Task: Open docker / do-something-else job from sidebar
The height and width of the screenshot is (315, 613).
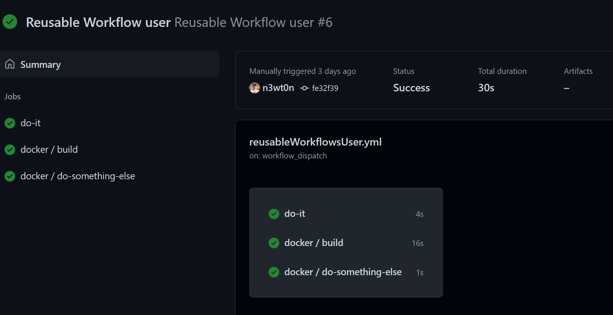Action: point(78,176)
